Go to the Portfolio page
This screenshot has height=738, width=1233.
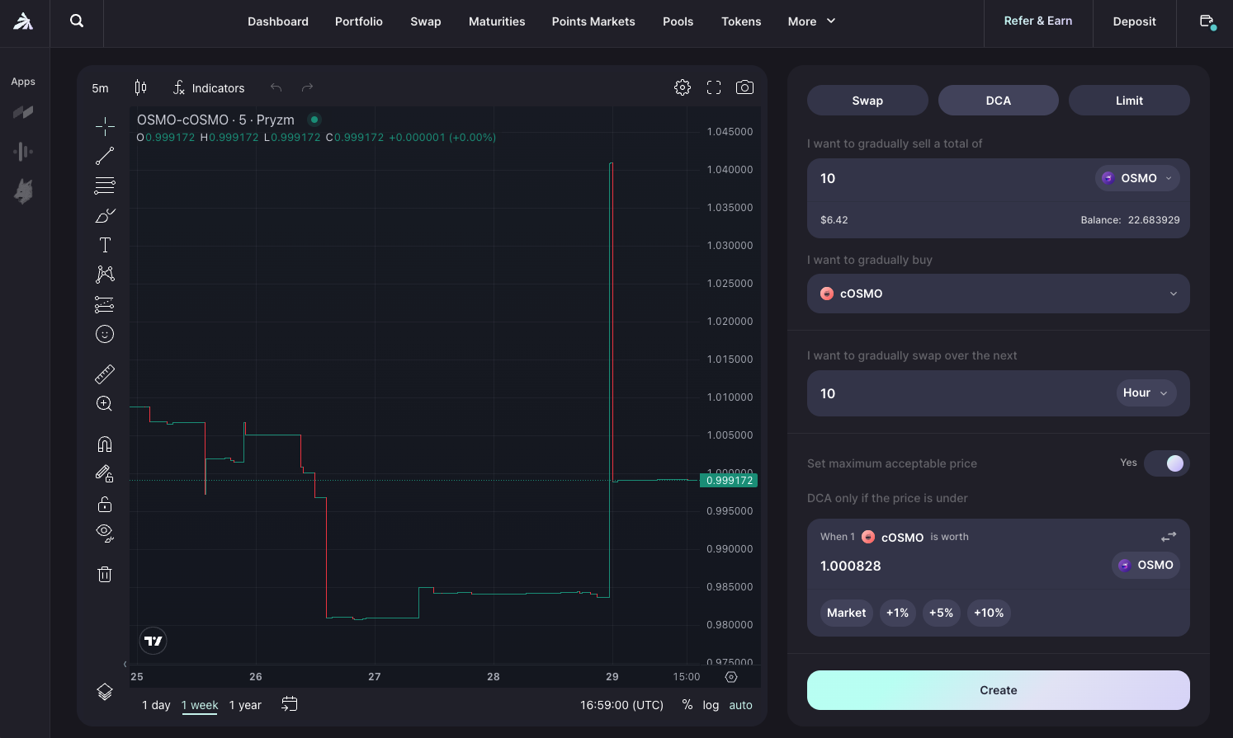[x=359, y=21]
